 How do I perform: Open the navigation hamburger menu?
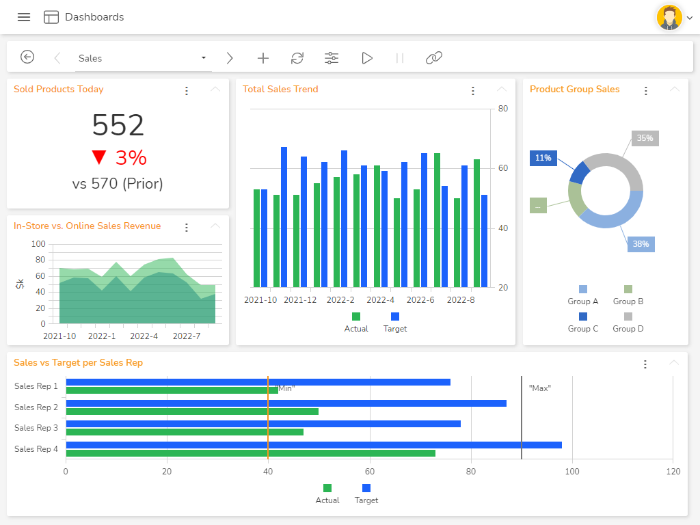[x=24, y=17]
